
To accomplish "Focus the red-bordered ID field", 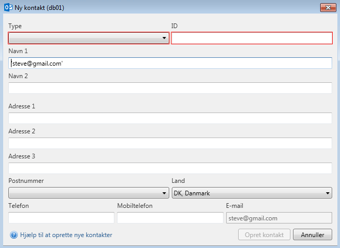I will coord(252,38).
